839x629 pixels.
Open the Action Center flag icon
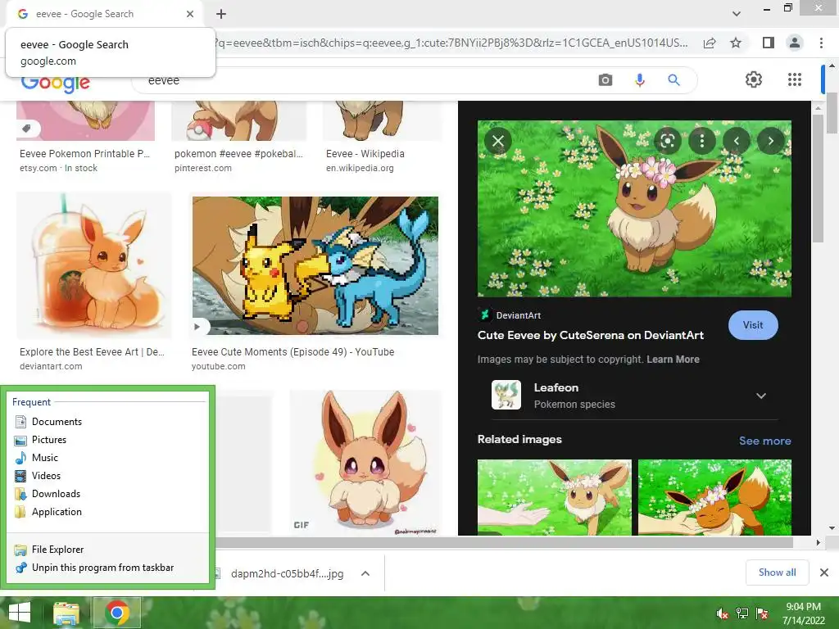(762, 613)
